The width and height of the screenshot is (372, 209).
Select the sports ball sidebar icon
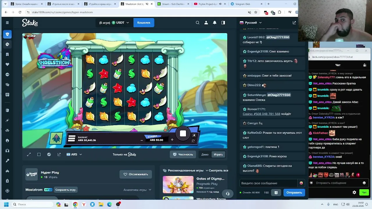pos(7,44)
